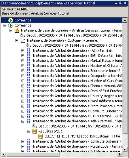Screen dimensions: 129x158
Task: Click the attribute grid icon for Number of Children
Action: [28, 66]
